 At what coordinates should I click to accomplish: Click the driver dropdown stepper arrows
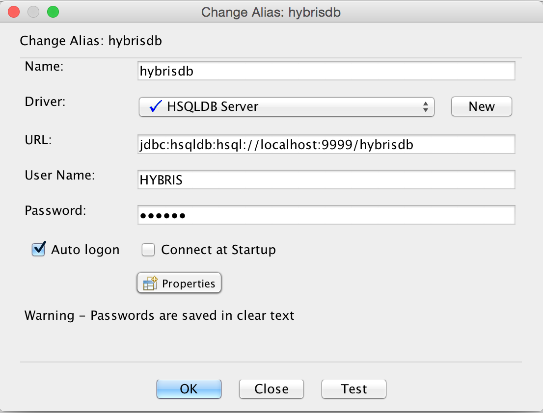click(425, 106)
